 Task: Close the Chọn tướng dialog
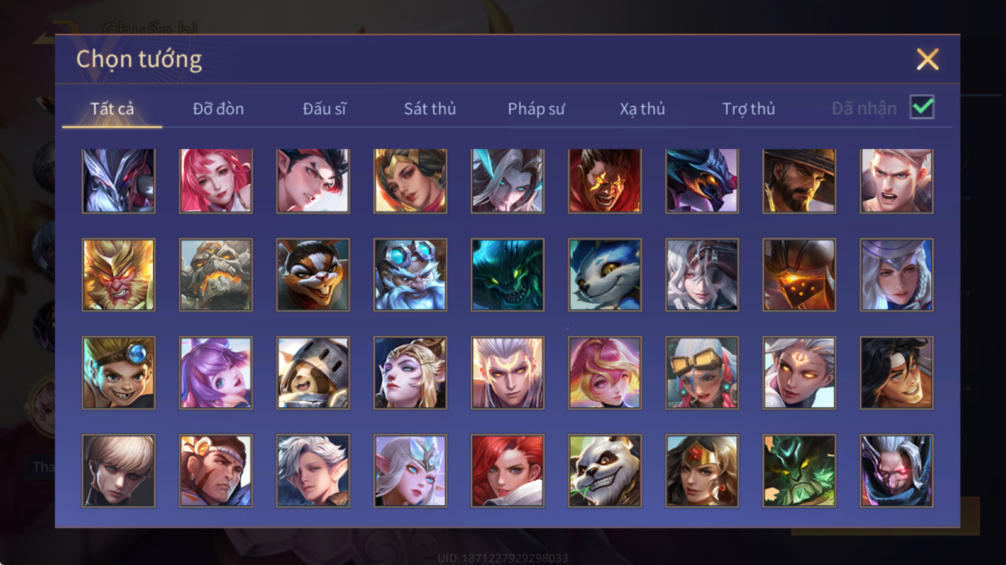click(927, 59)
